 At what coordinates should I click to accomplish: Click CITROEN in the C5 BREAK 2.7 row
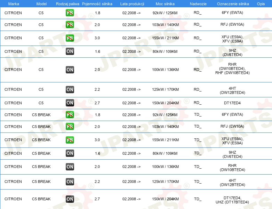click(13, 199)
